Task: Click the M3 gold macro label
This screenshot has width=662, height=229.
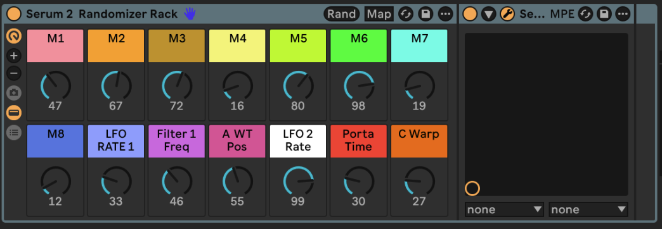Action: click(x=176, y=46)
